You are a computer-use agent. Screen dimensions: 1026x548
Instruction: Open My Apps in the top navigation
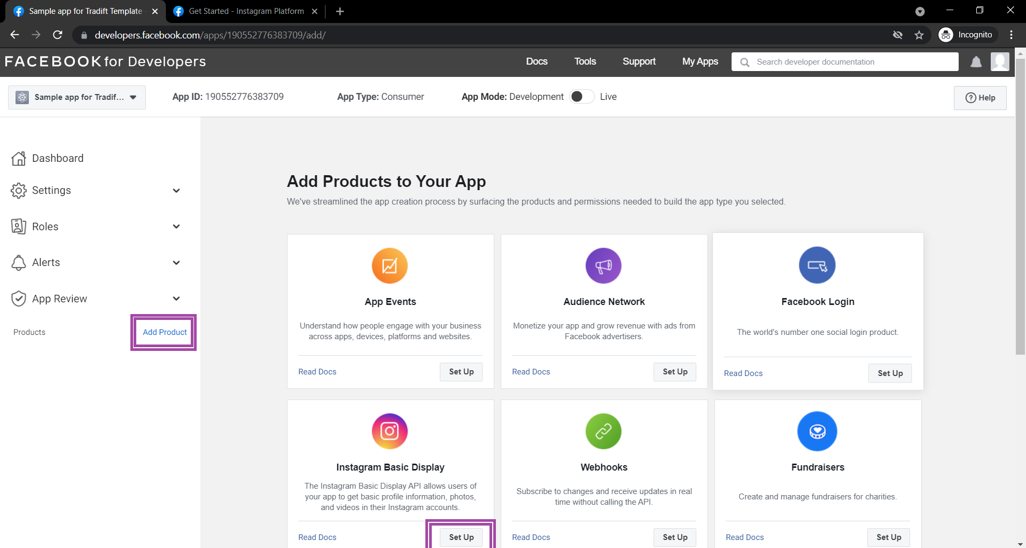point(700,61)
